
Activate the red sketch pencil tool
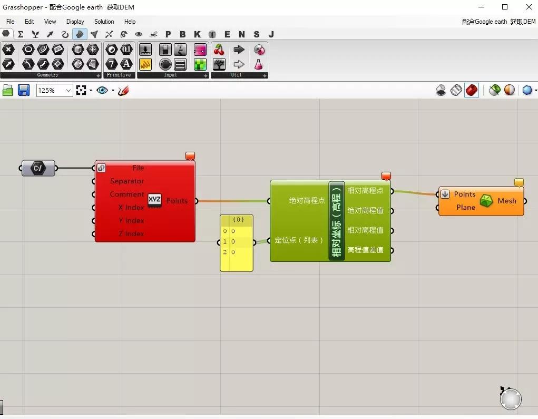123,91
